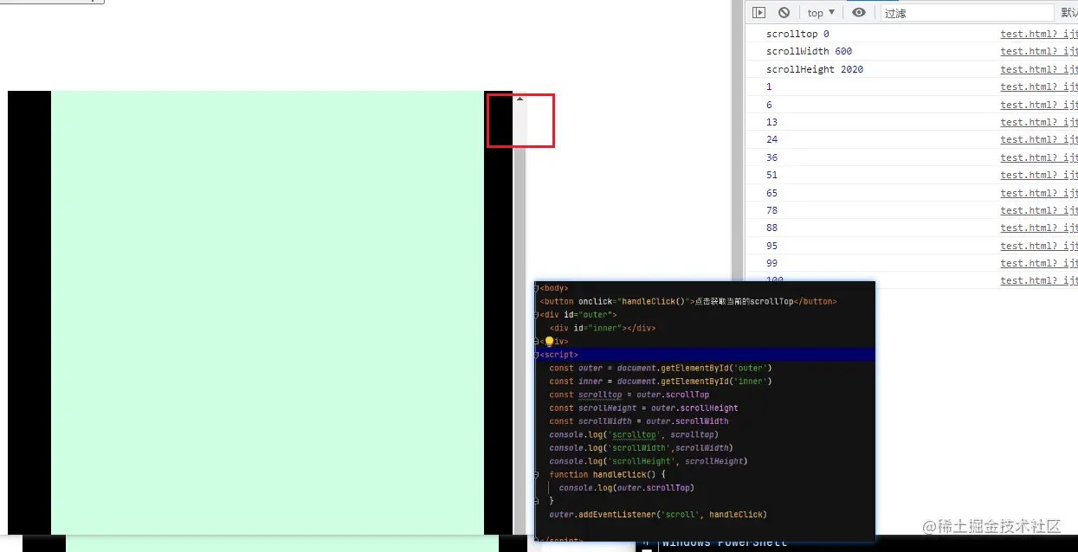Click inside the light green inner div
This screenshot has height=552, width=1078.
coord(268,312)
